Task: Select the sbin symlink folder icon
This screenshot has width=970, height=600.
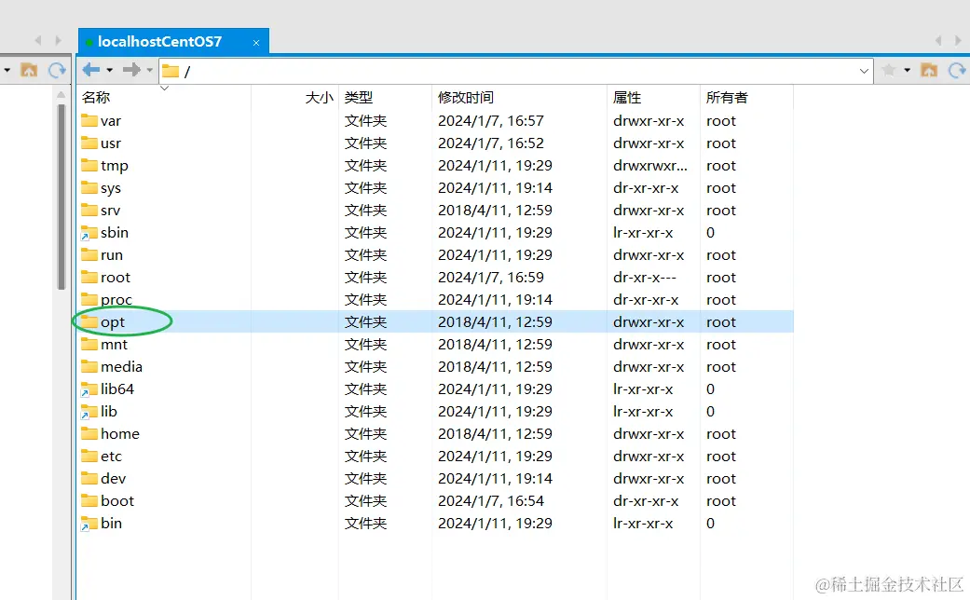Action: coord(89,233)
